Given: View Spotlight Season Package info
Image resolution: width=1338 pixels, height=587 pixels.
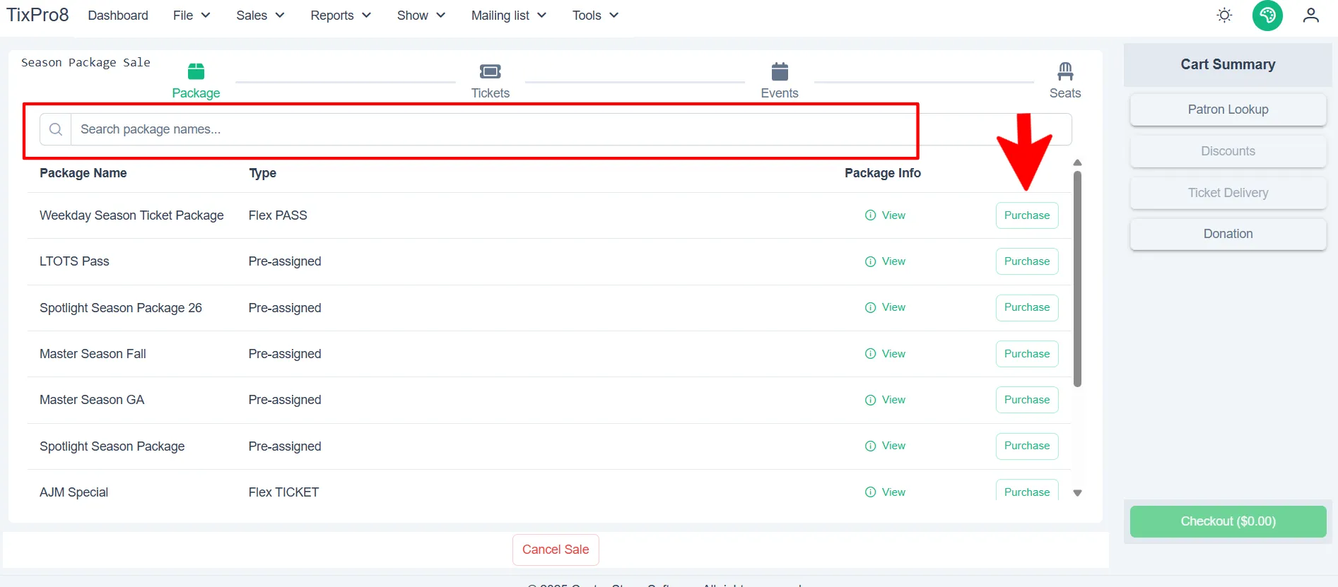Looking at the screenshot, I should pyautogui.click(x=885, y=446).
